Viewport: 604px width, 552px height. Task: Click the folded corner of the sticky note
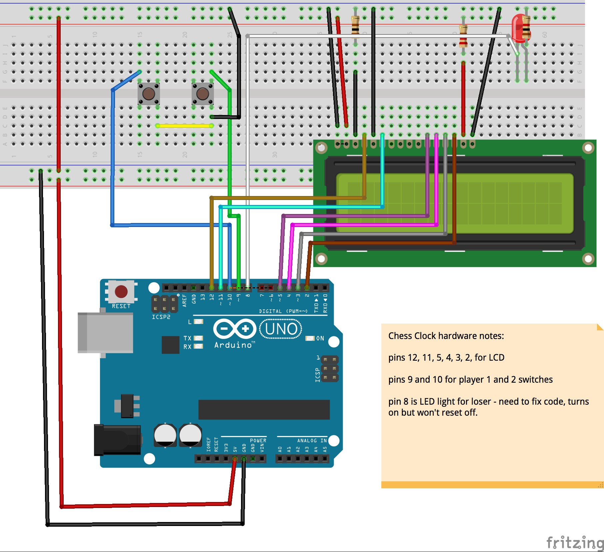(x=600, y=327)
